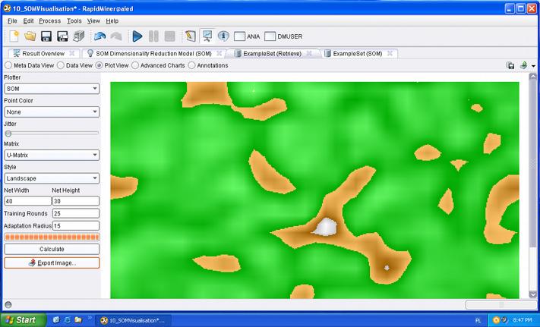
Task: Open the Edit menu
Action: click(28, 21)
